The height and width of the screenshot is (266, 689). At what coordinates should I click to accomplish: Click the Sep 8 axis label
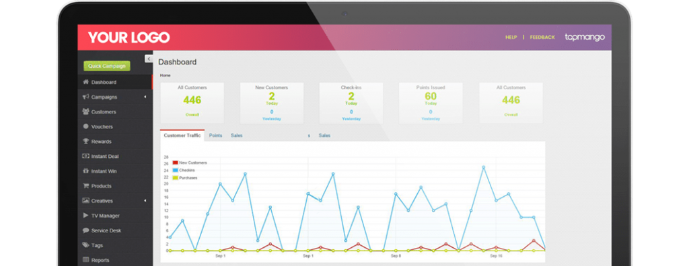[396, 255]
